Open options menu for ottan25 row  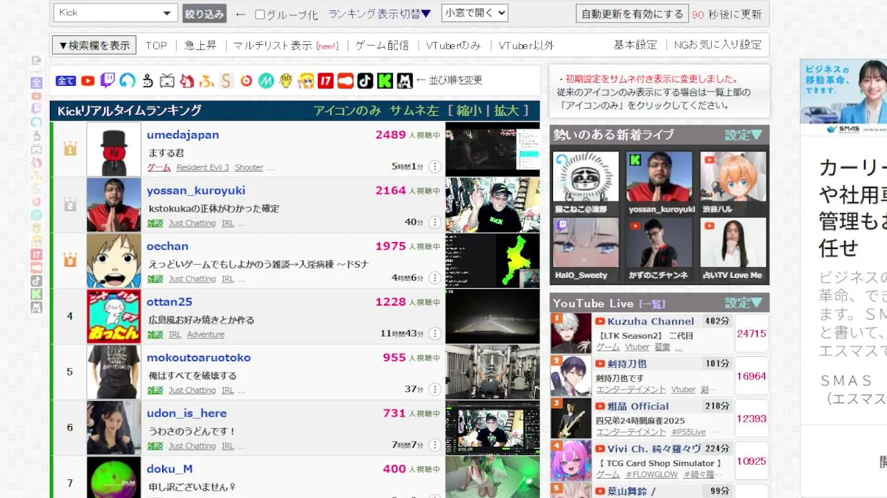tap(434, 333)
